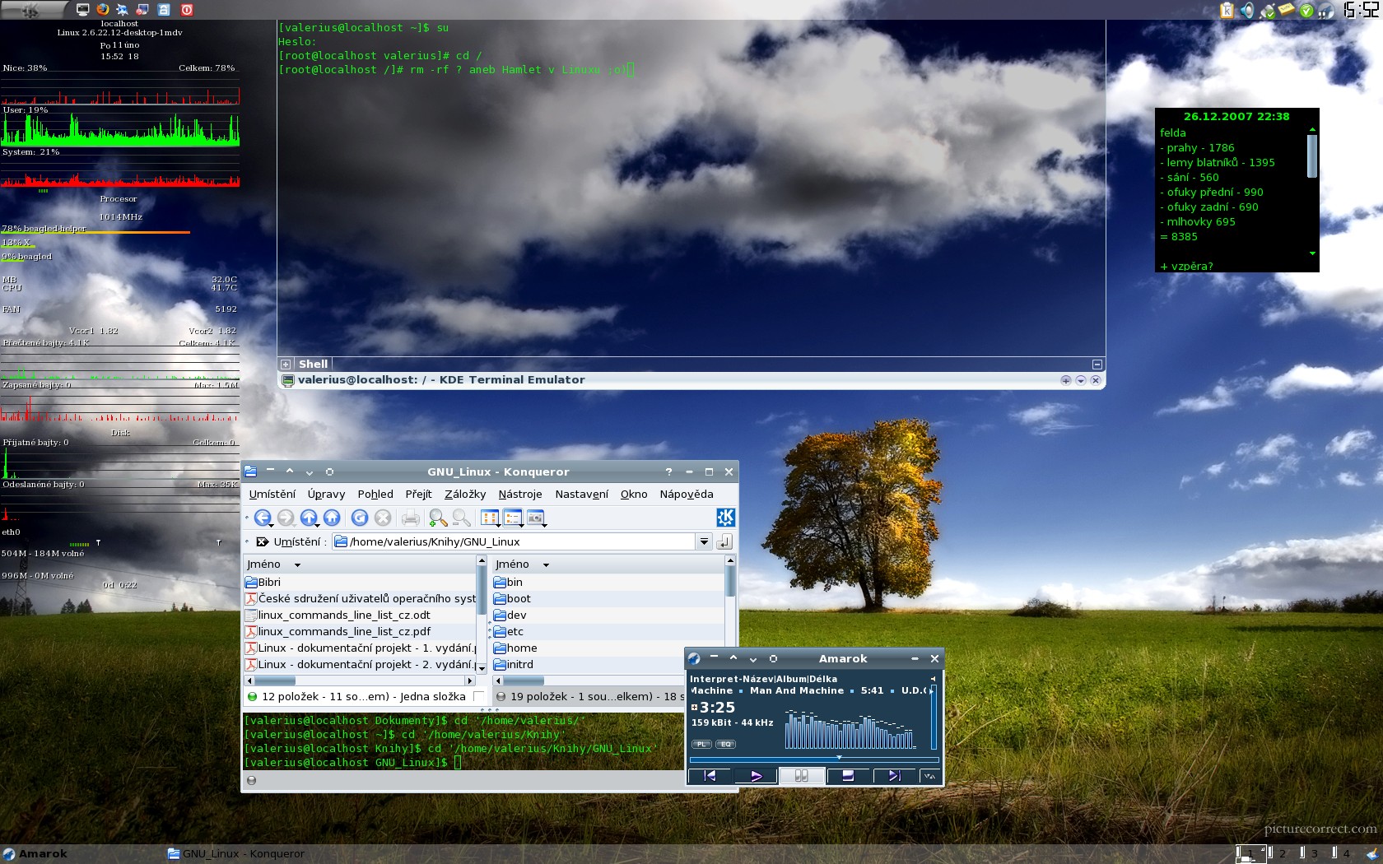Go back in Konqueror toolbar
This screenshot has height=864, width=1383.
tap(262, 518)
